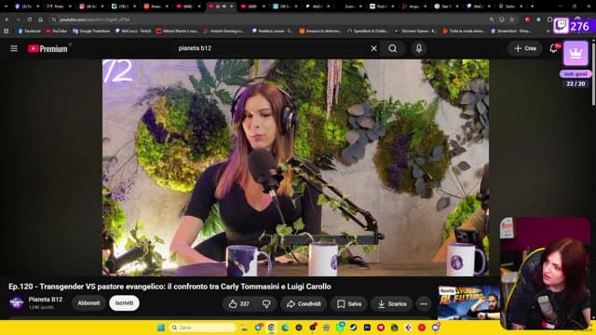This screenshot has width=596, height=335.
Task: Open the Facebook bookmark
Action: [x=29, y=31]
